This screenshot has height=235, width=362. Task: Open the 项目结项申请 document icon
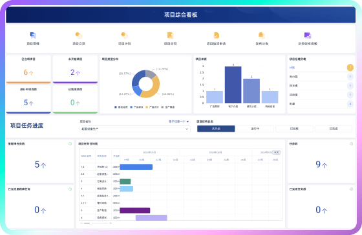[216, 36]
